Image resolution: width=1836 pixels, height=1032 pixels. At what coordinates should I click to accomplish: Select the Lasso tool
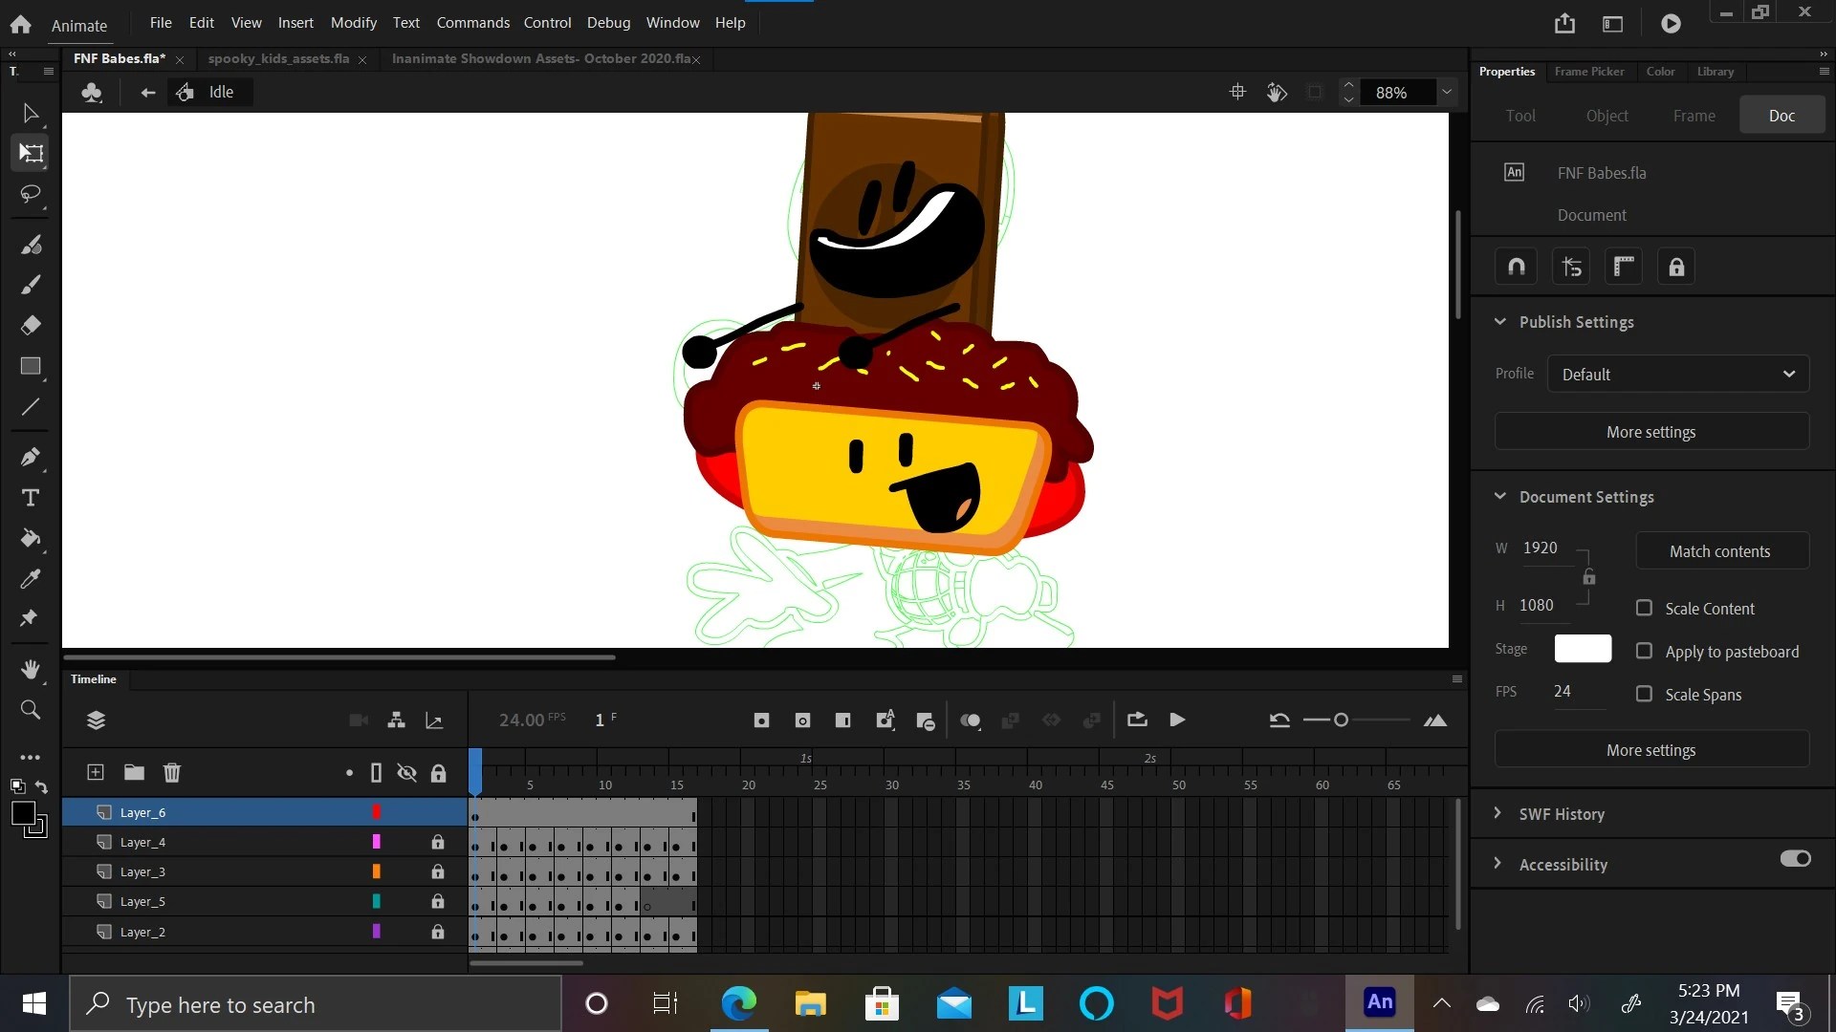(x=31, y=194)
